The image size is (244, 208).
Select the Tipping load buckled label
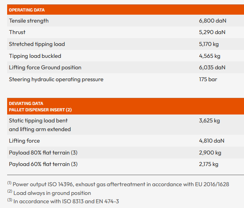pos(35,56)
